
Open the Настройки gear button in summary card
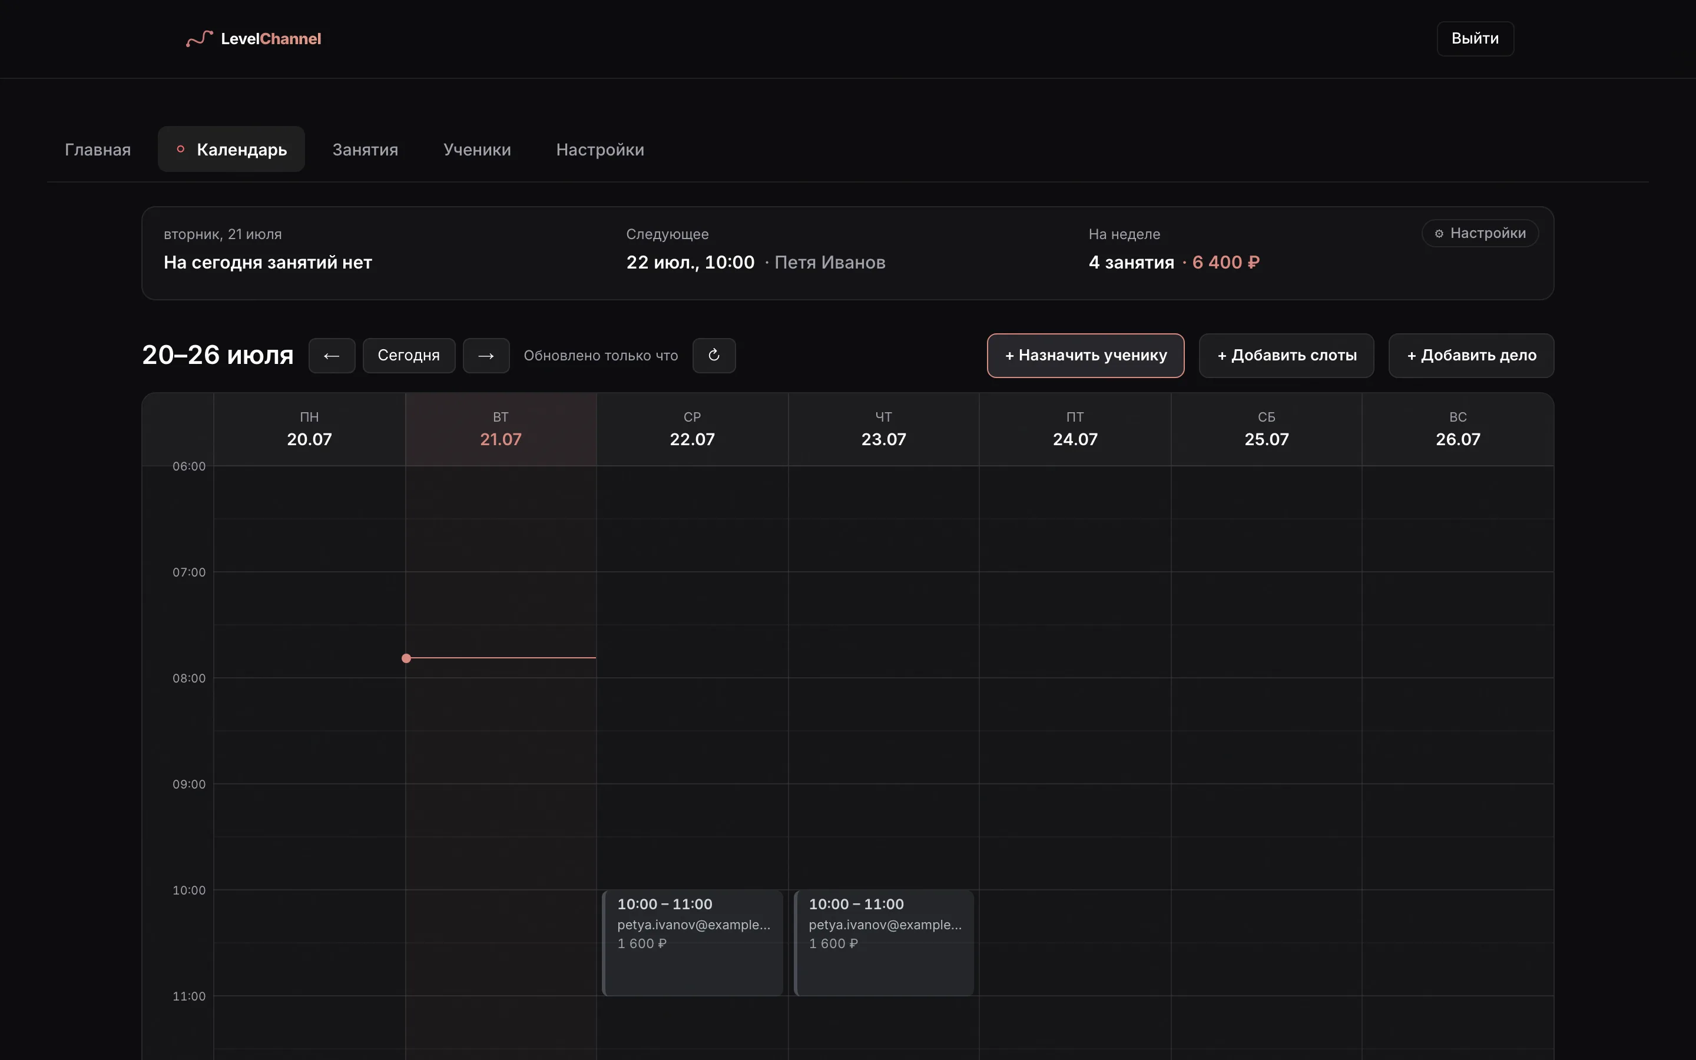pos(1479,233)
